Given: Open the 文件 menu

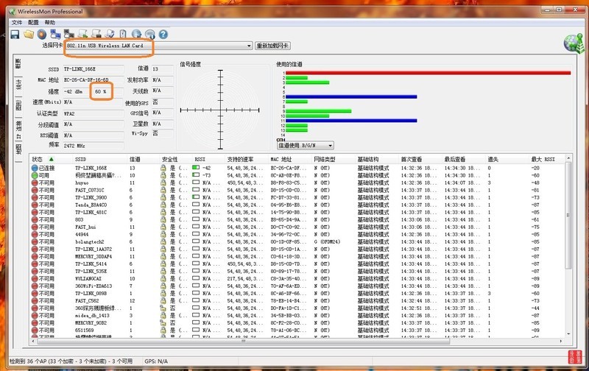Looking at the screenshot, I should [x=17, y=23].
